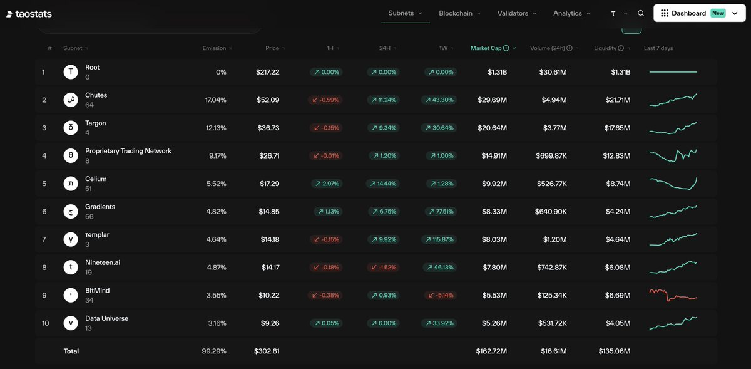The image size is (751, 369).
Task: Open the Validators menu
Action: click(x=516, y=13)
